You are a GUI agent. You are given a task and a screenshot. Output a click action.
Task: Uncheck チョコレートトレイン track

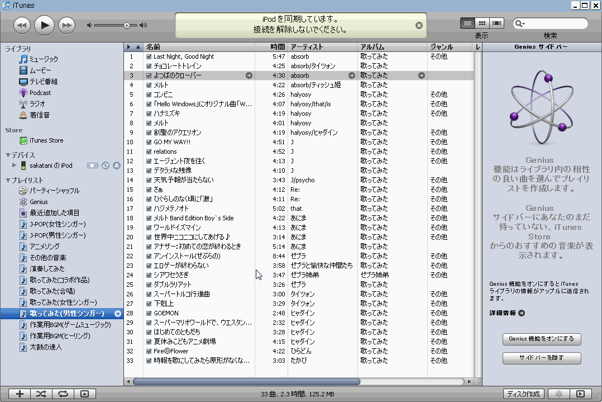click(149, 66)
